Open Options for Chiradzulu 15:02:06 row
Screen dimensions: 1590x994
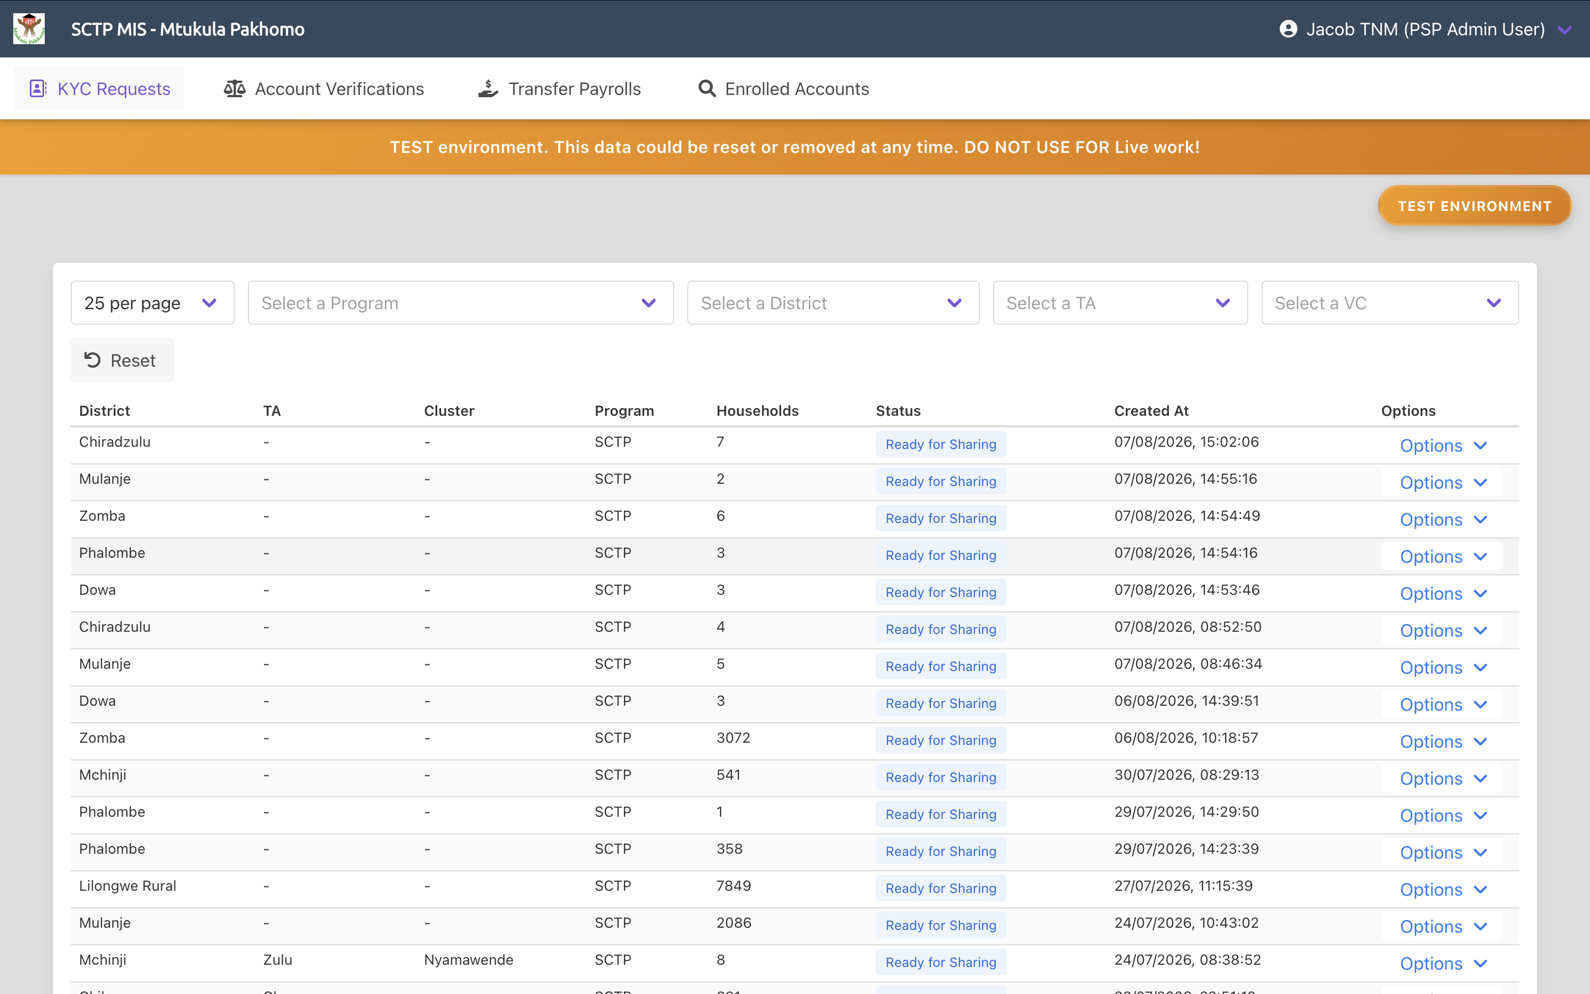[1442, 446]
